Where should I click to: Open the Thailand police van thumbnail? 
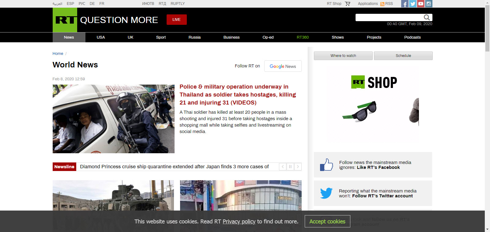point(114,119)
